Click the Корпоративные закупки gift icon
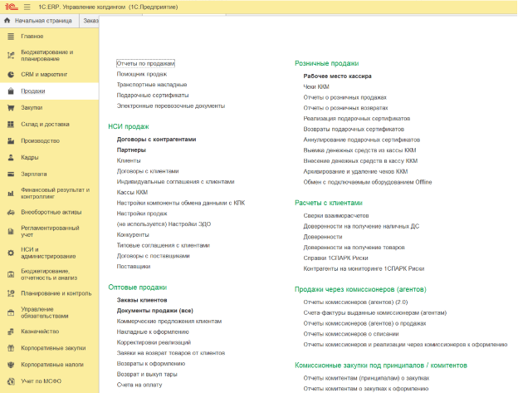This screenshot has height=393, width=518. [x=11, y=348]
